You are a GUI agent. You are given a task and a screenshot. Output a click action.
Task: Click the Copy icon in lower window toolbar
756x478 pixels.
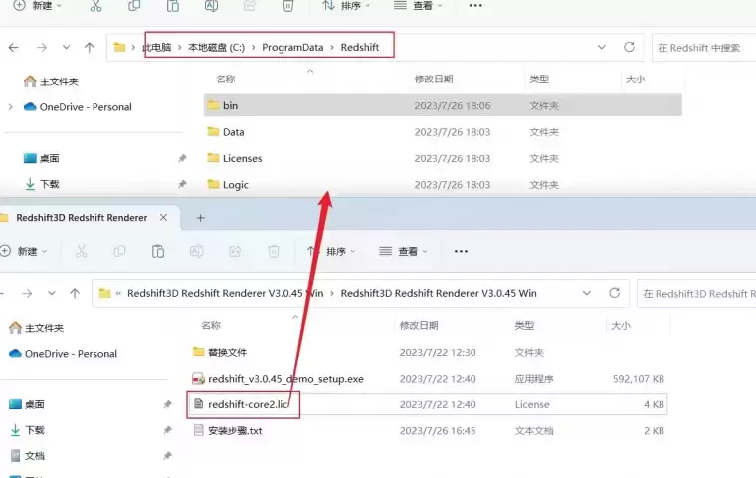119,251
